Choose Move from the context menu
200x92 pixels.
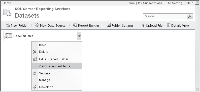[57, 45]
